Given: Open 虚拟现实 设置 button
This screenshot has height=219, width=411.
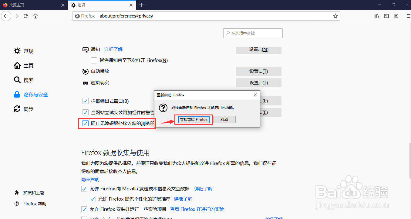Looking at the screenshot, I should pos(259,83).
